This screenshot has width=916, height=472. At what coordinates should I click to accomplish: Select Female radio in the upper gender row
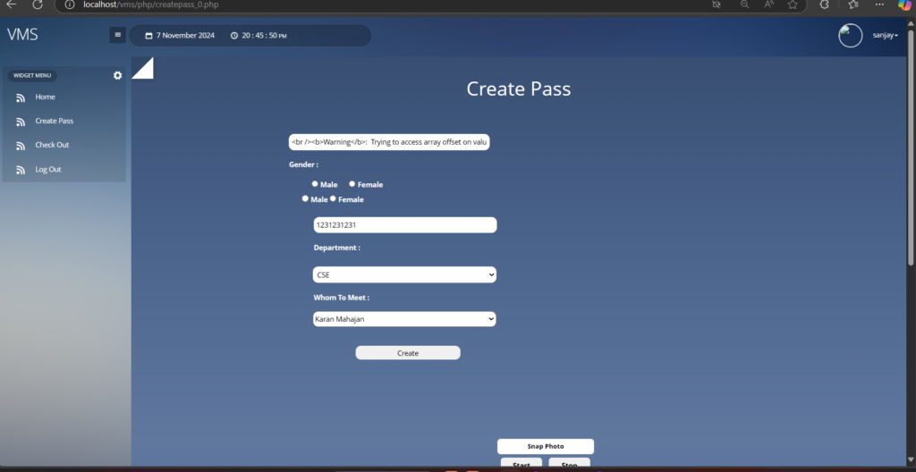click(352, 183)
